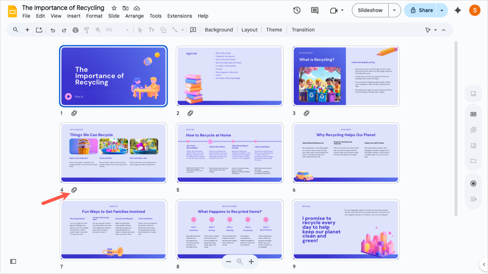Click the Background button
The height and width of the screenshot is (274, 488).
[x=219, y=30]
